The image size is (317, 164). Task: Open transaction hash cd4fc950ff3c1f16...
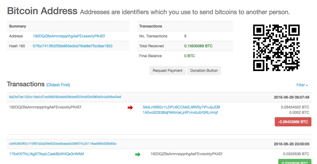(62, 144)
